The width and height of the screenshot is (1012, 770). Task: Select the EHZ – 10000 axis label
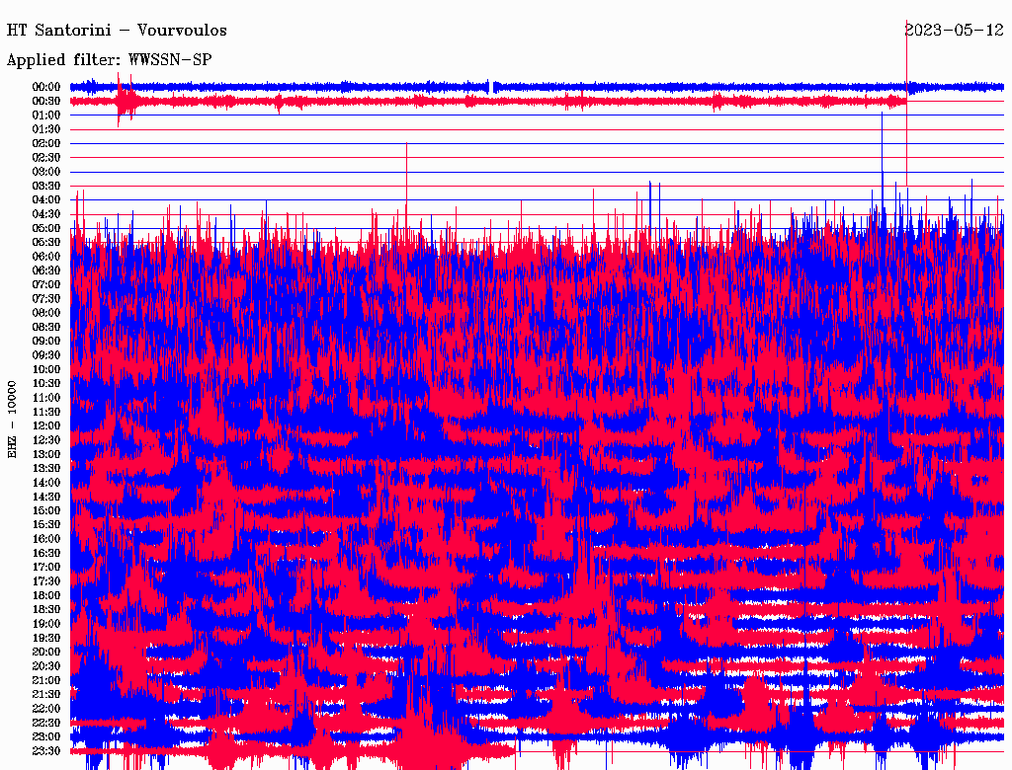13,418
